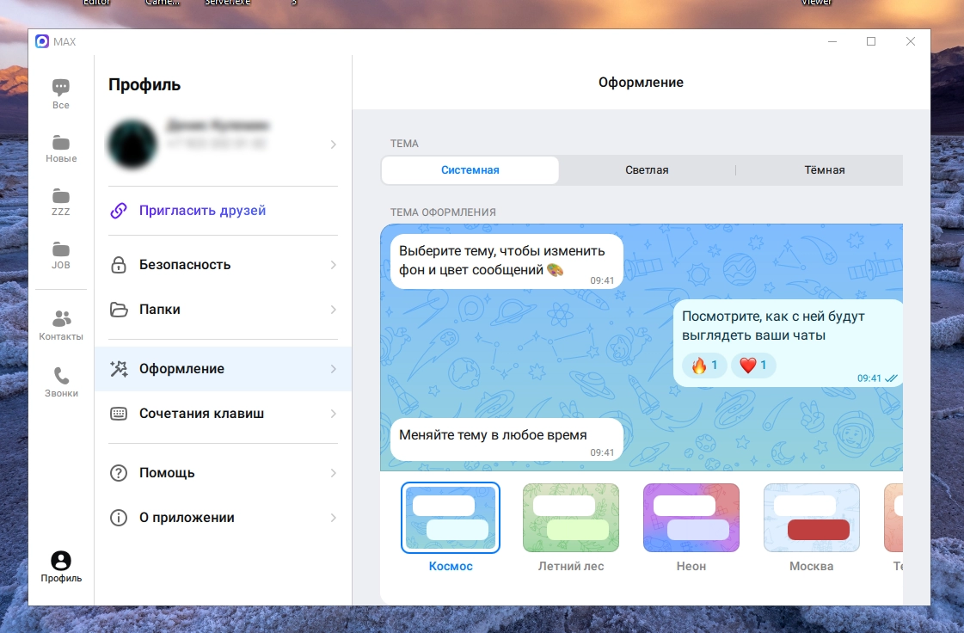Click the Профиль heading text
Screen dimensions: 964x633
[144, 85]
